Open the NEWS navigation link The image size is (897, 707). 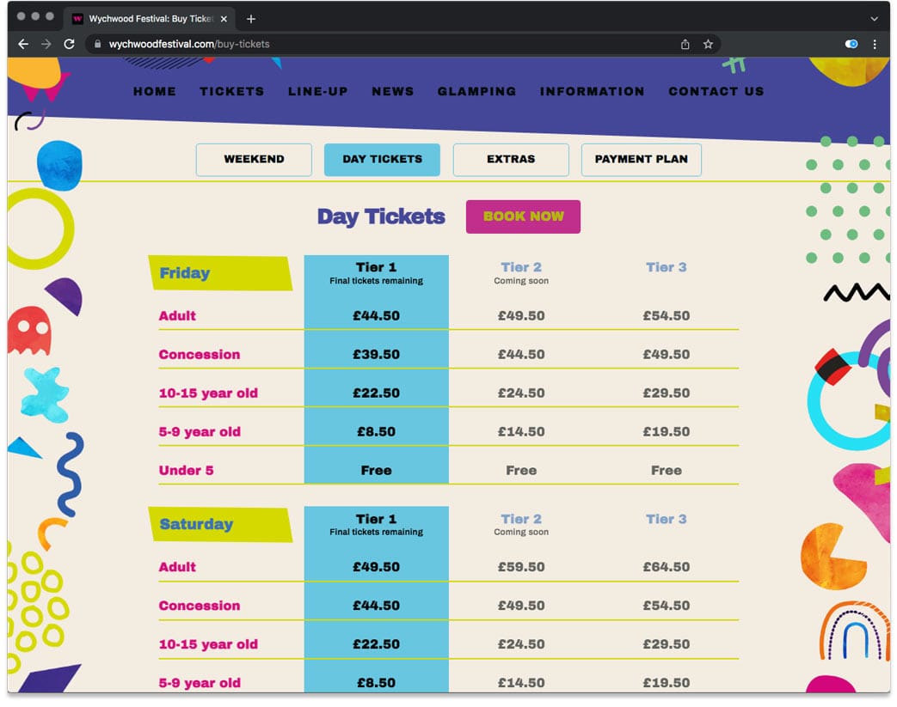coord(392,91)
